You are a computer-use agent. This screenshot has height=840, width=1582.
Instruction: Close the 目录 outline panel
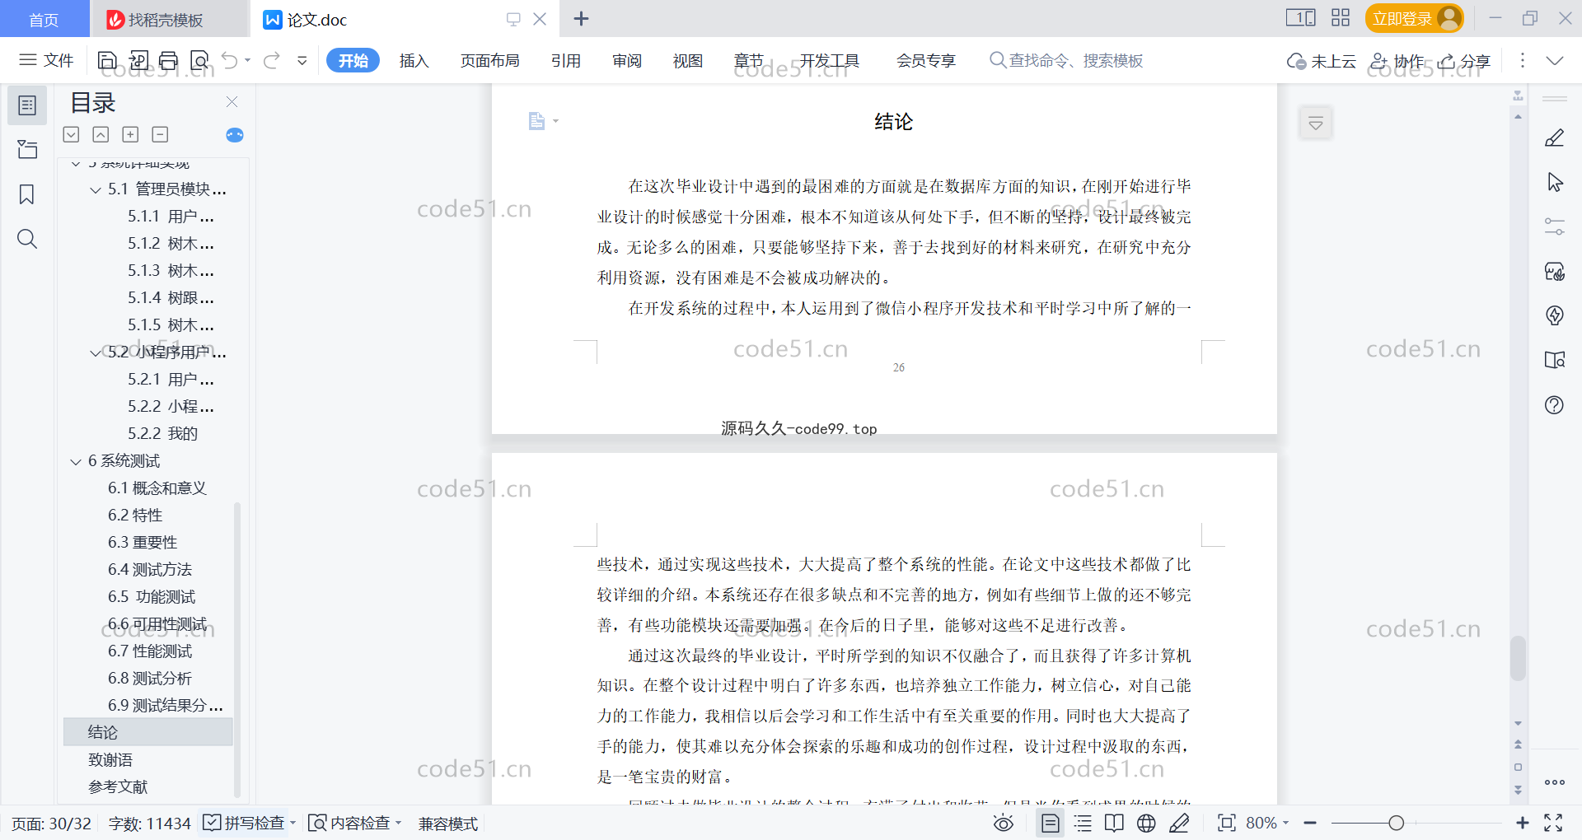click(232, 102)
